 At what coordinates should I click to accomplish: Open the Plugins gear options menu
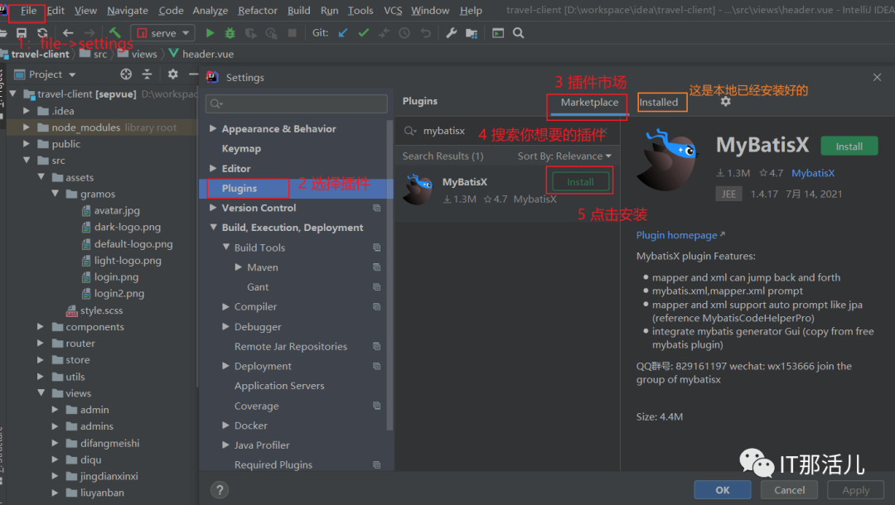(x=725, y=102)
